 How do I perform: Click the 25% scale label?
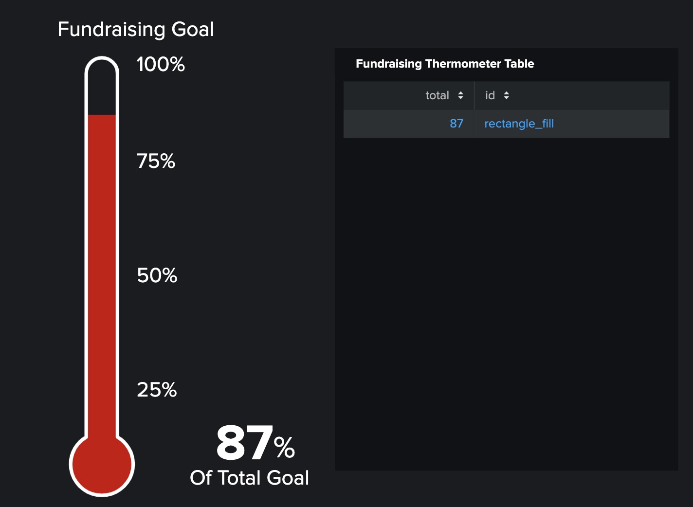157,390
